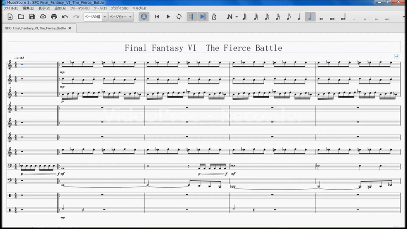
Task: Open the 追加(A) menu
Action: click(60, 8)
